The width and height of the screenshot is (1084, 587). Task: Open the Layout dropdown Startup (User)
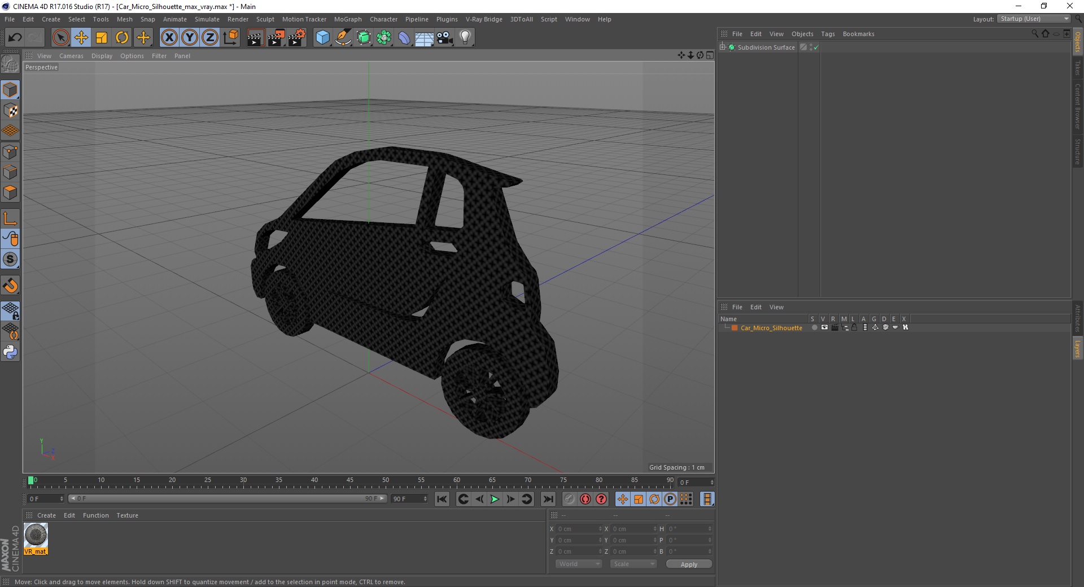[x=1034, y=19]
